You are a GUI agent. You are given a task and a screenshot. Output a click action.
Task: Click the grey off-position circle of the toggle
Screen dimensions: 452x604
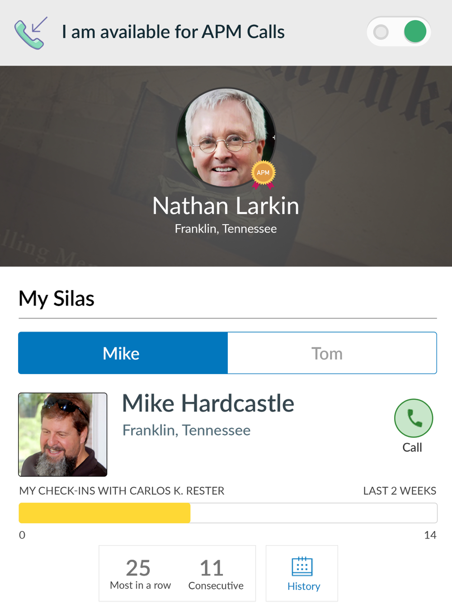click(381, 32)
